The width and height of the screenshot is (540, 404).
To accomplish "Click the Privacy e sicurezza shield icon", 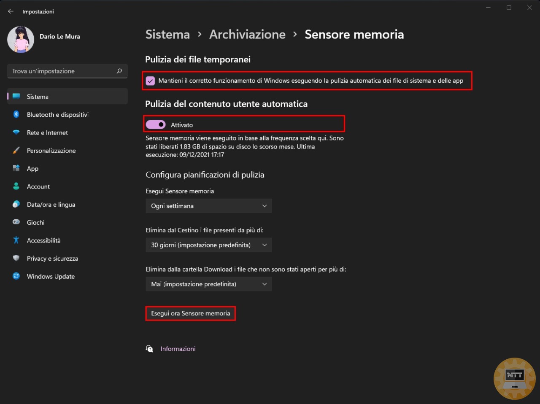I will click(16, 258).
